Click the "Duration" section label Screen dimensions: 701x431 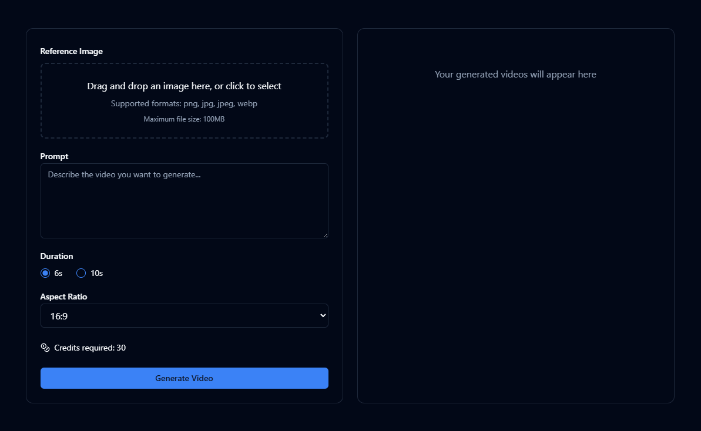pyautogui.click(x=56, y=257)
